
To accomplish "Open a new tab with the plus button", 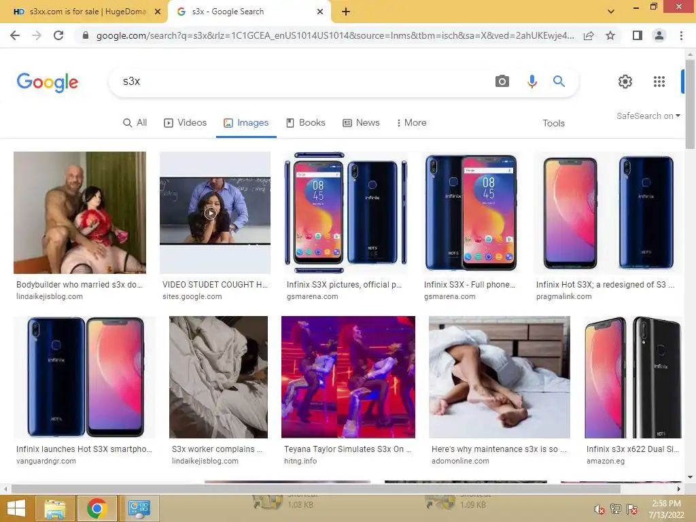I will tap(346, 12).
